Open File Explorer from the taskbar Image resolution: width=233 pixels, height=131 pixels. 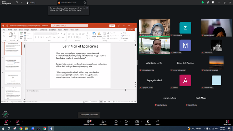coord(27,128)
